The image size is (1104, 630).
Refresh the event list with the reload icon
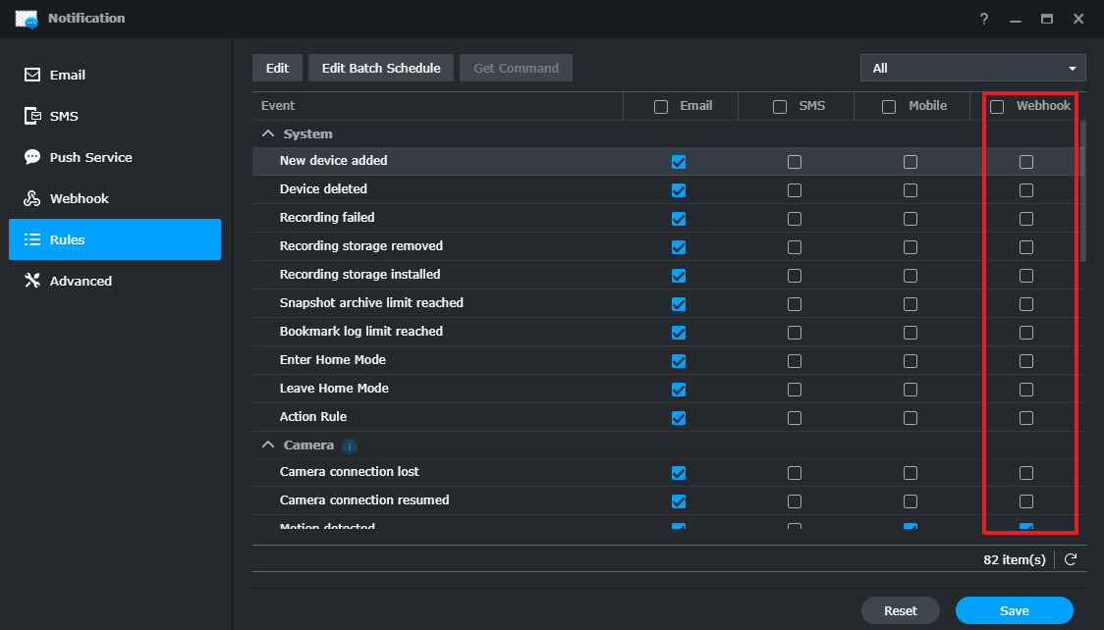[1070, 559]
